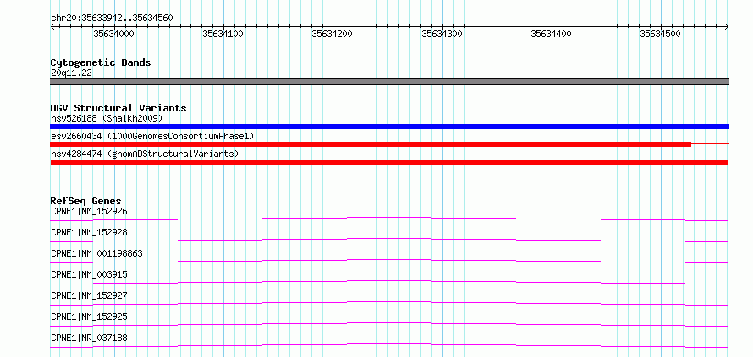Open the DGV Structural Variants track title
The image size is (753, 357).
[118, 108]
